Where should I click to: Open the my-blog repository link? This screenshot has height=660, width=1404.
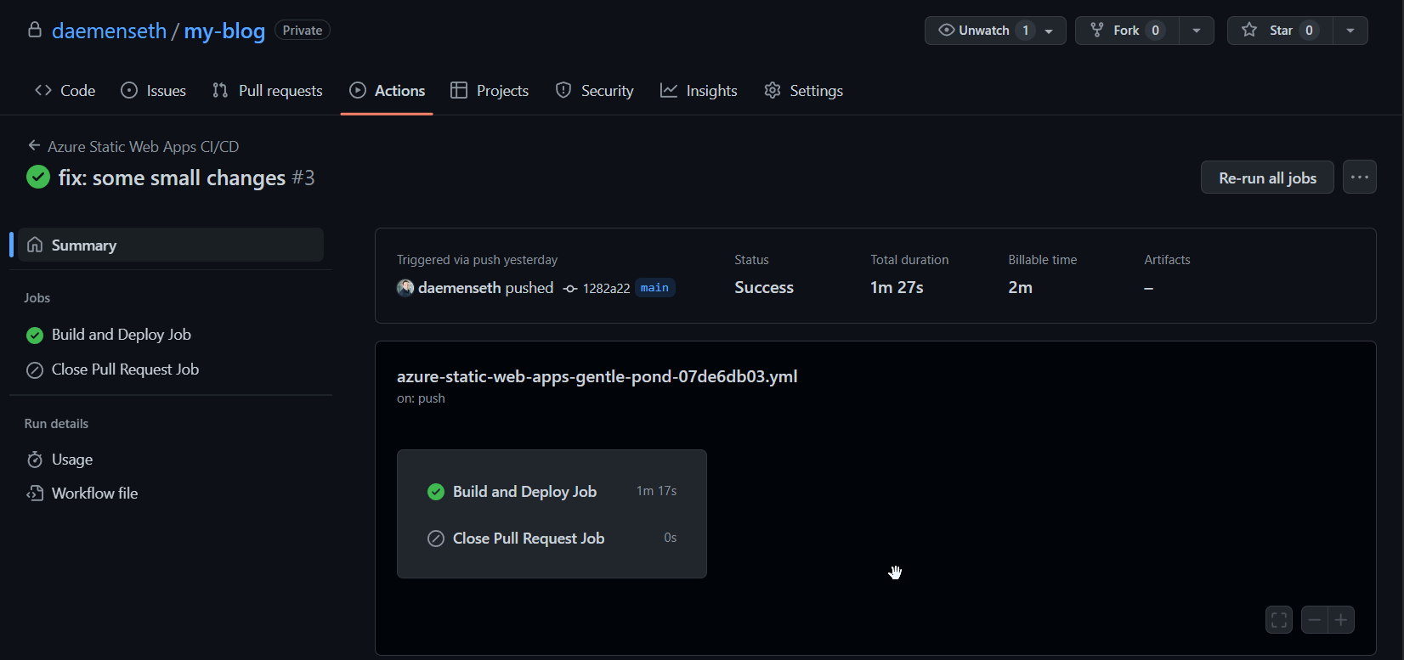coord(224,31)
